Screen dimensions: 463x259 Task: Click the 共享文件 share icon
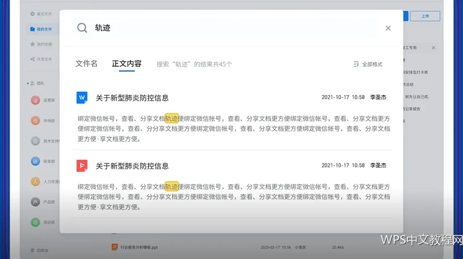[32, 59]
